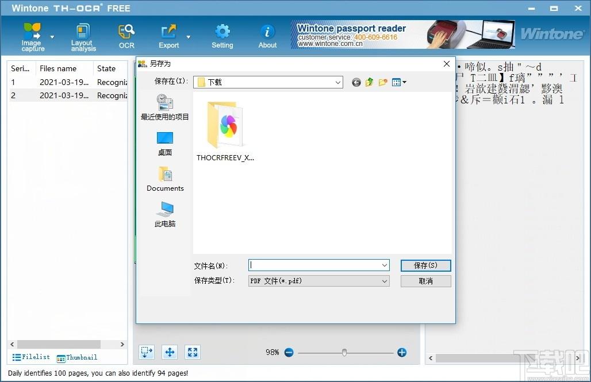This screenshot has height=382, width=591.
Task: Open Documents in the sidebar
Action: coord(165,179)
